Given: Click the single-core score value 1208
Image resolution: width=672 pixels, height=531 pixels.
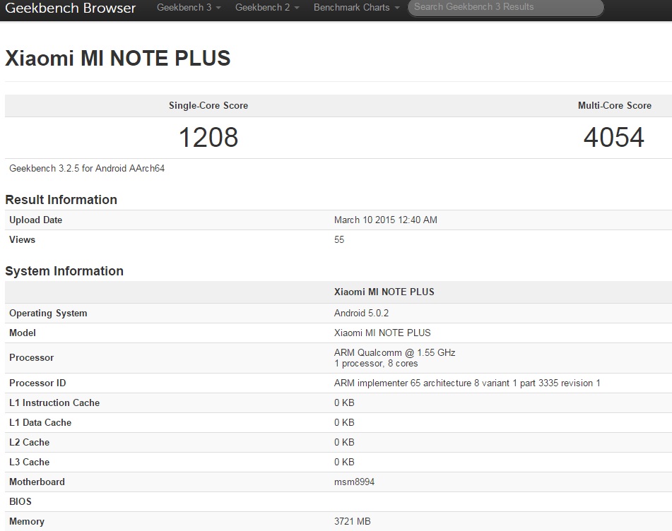Looking at the screenshot, I should click(x=208, y=138).
